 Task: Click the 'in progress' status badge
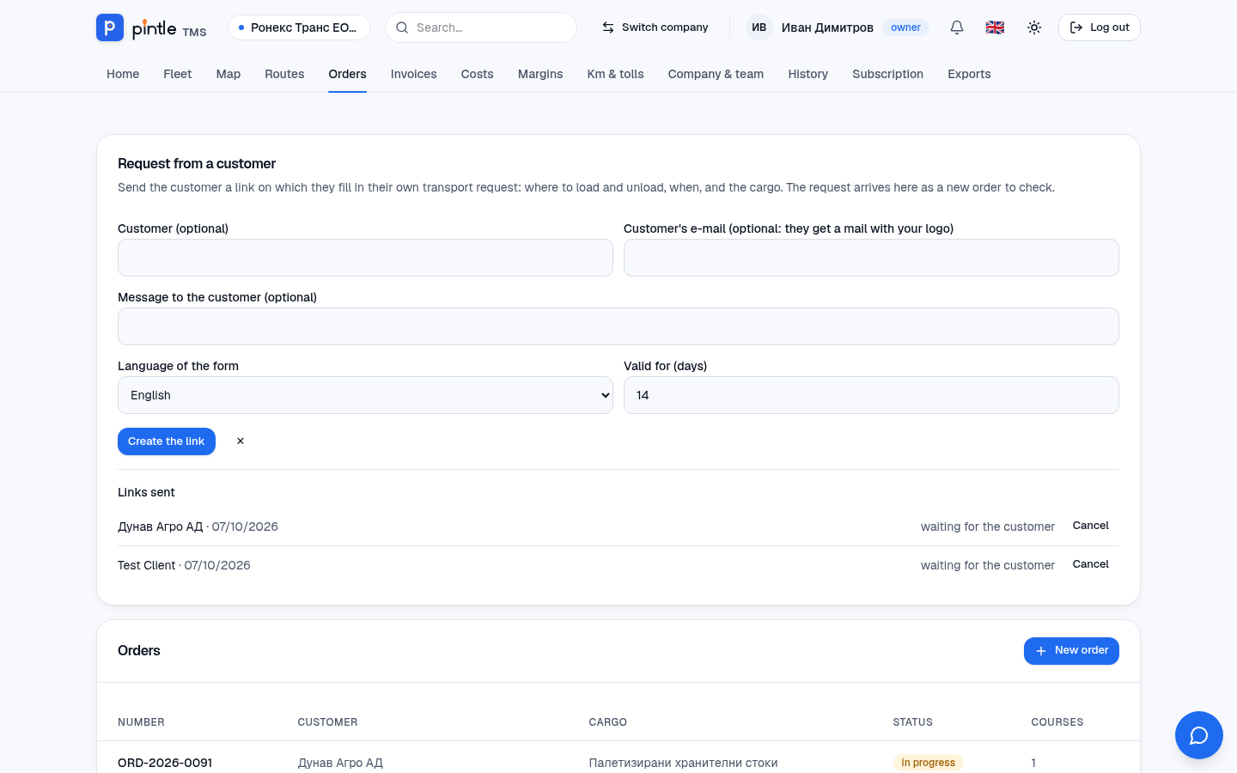929,763
